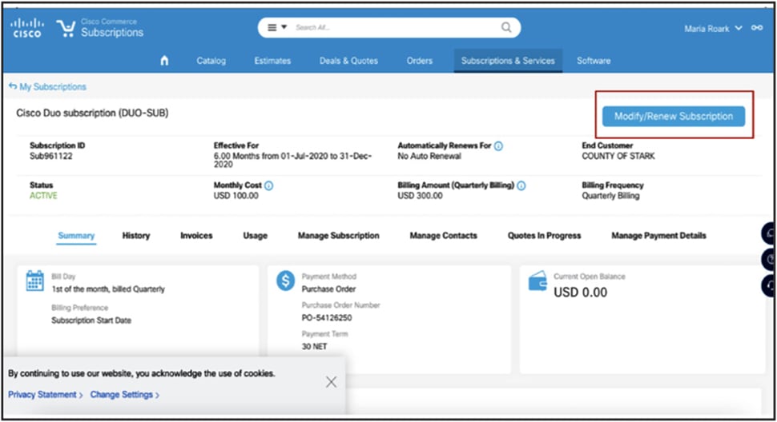Open the Catalog menu
The width and height of the screenshot is (777, 422).
[x=211, y=61]
